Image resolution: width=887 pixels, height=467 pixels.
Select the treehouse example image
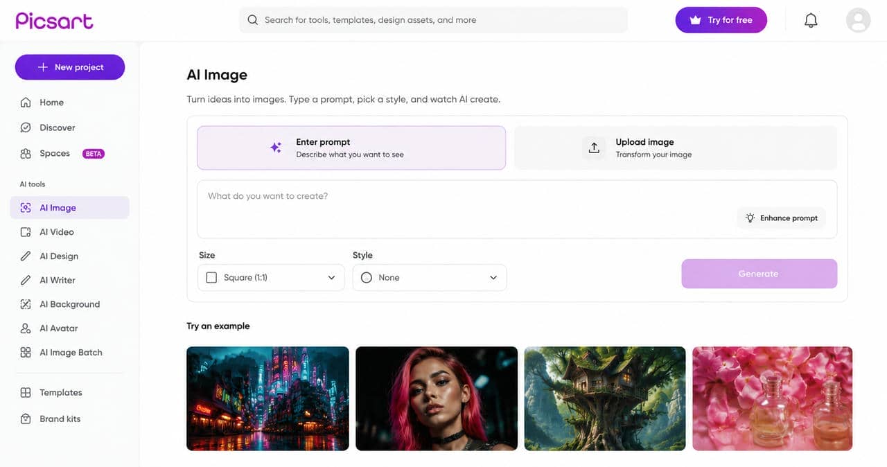click(605, 398)
